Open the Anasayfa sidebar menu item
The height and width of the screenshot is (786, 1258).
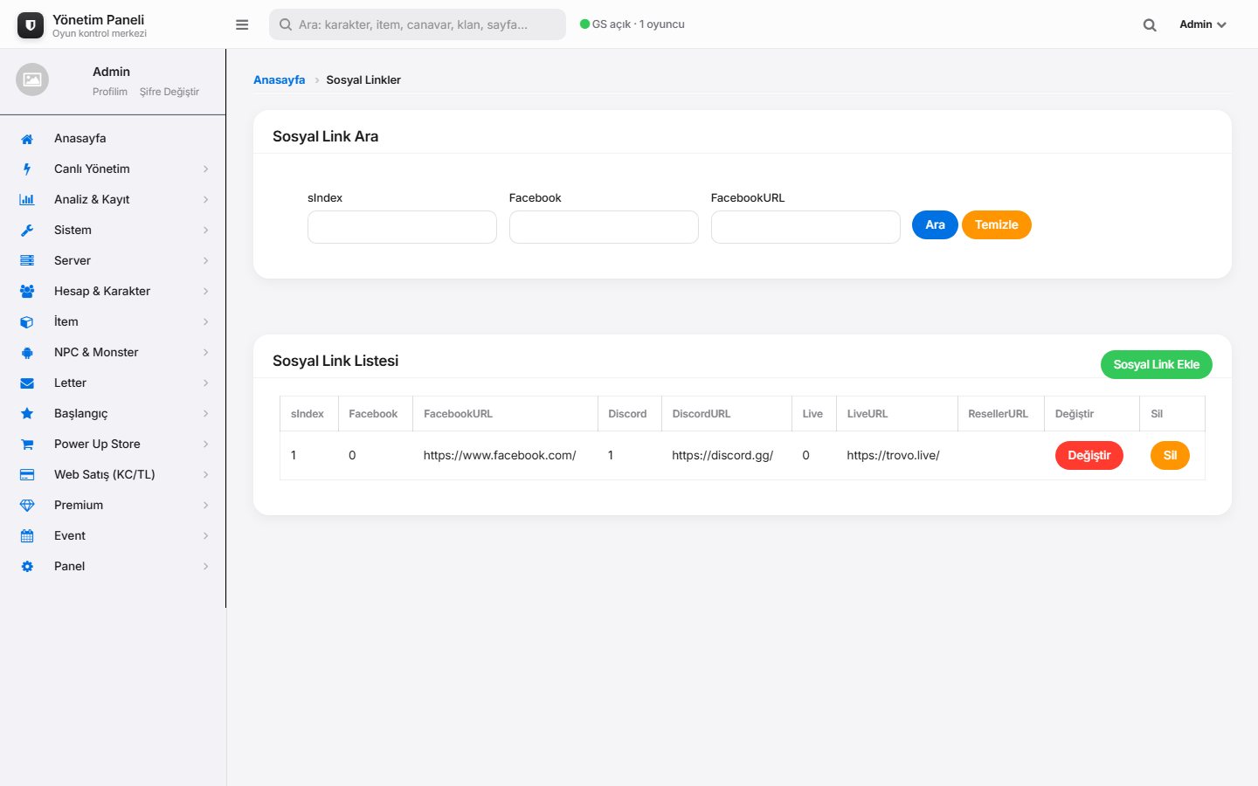point(113,139)
